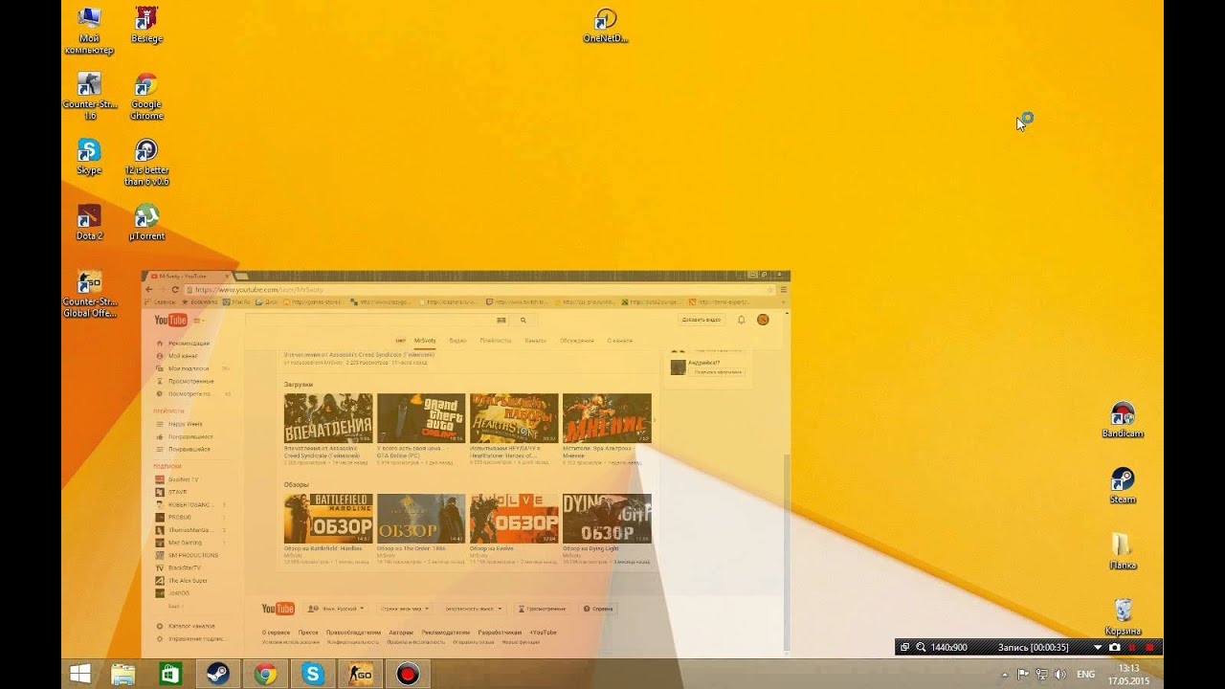The height and width of the screenshot is (689, 1225).
Task: Open the О канале channel tab
Action: (619, 341)
